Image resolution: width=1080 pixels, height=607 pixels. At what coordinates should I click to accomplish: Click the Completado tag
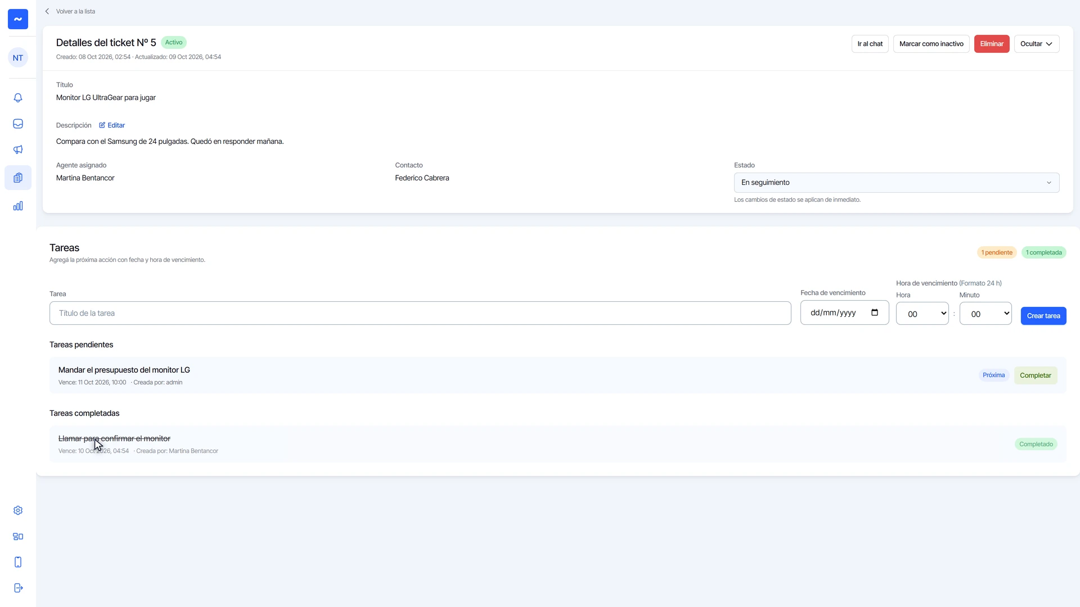pyautogui.click(x=1036, y=444)
